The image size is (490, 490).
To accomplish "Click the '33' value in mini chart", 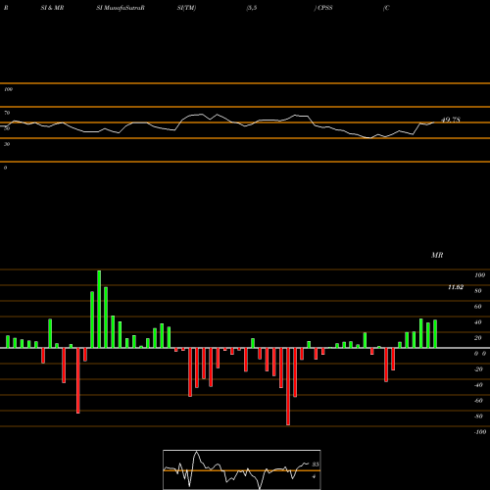I will [316, 465].
